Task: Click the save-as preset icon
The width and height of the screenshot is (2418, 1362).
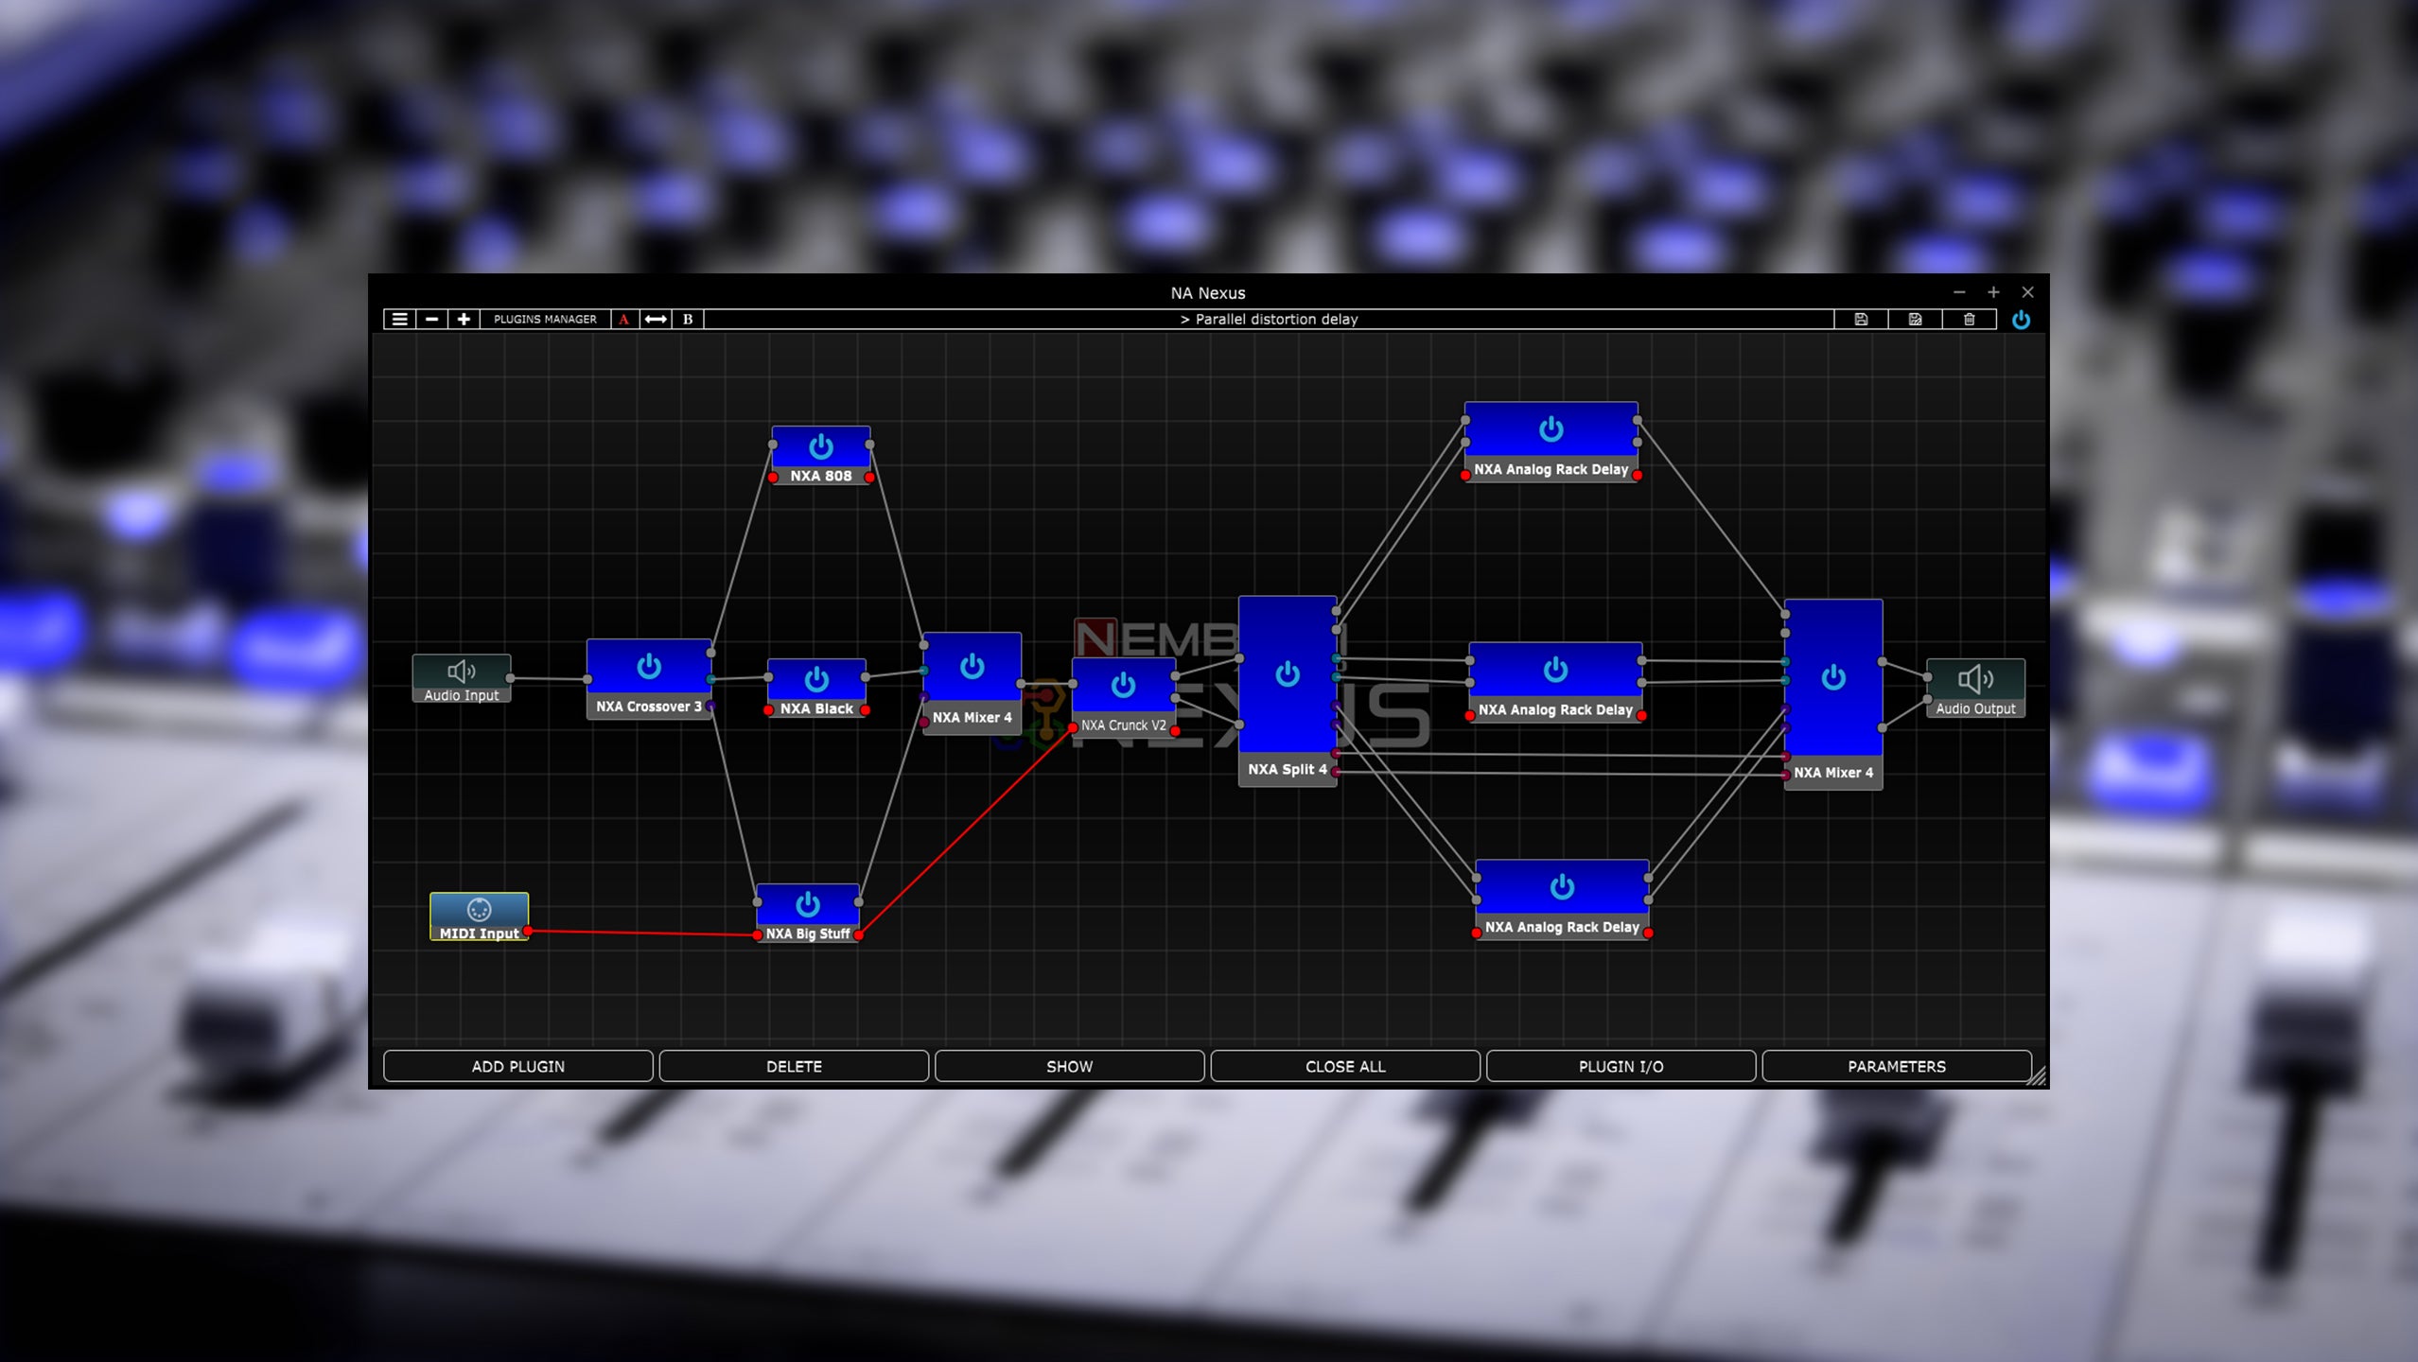Action: 1913,320
